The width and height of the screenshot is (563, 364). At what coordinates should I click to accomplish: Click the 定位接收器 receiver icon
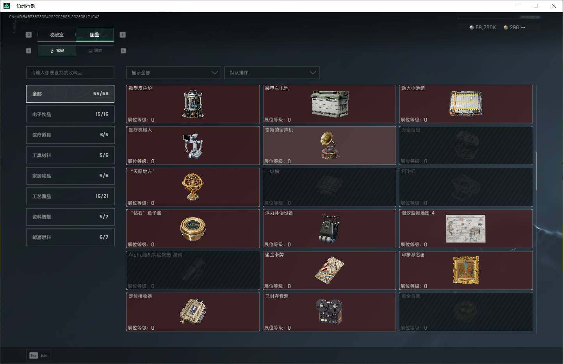click(x=193, y=311)
